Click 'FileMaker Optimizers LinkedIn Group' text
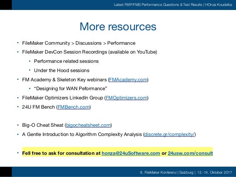The height and width of the screenshot is (177, 236). (x=63, y=98)
